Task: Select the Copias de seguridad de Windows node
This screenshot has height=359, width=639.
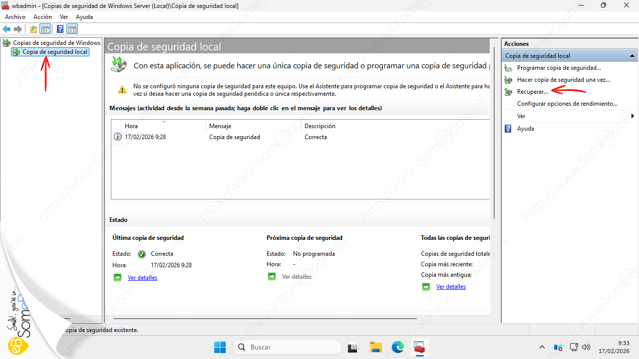Action: [x=56, y=43]
